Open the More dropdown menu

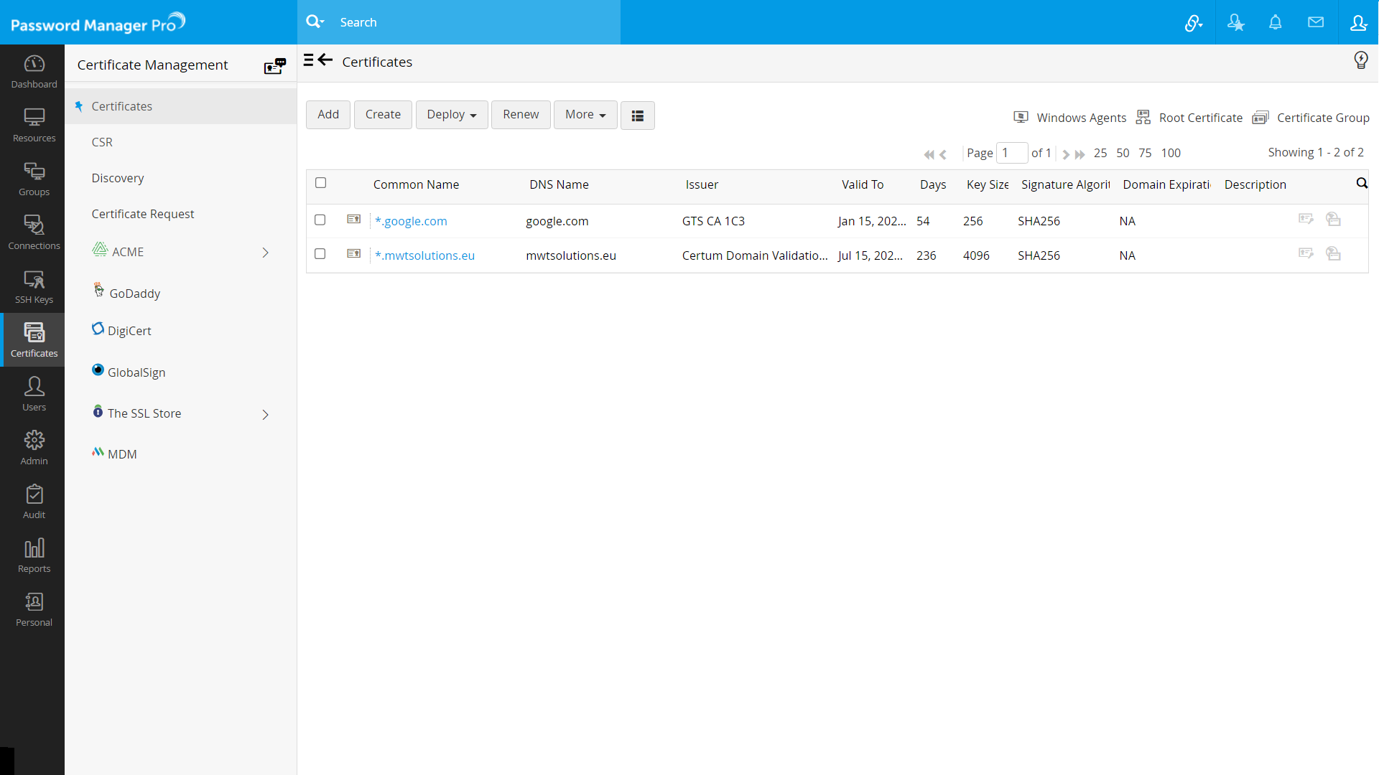[585, 114]
